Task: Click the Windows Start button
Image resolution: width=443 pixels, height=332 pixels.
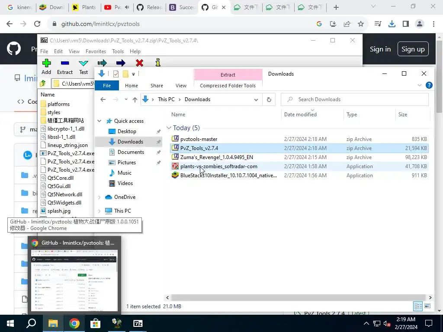Action: tap(10, 323)
